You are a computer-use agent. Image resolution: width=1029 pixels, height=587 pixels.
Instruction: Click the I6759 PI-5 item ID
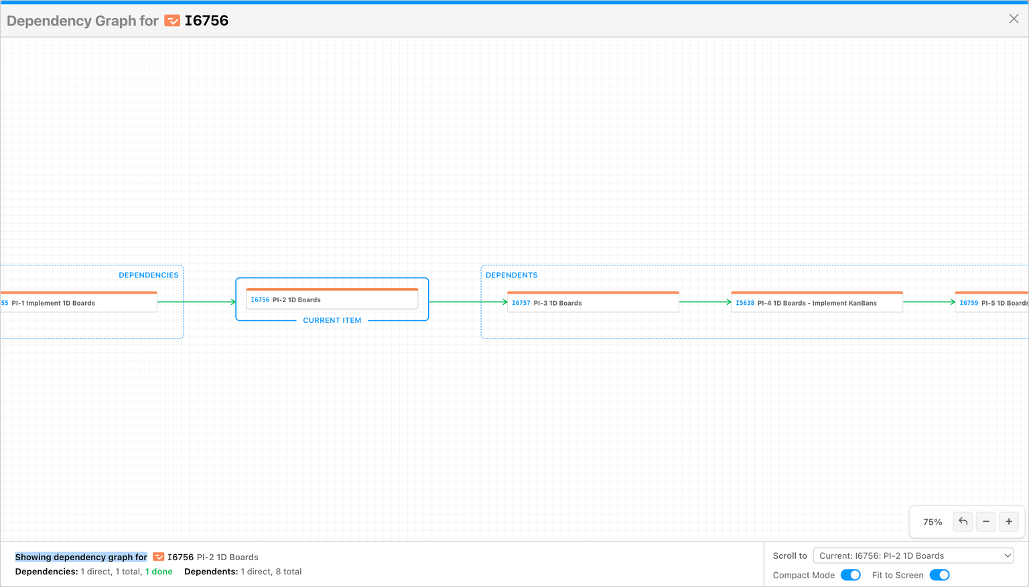pos(968,303)
